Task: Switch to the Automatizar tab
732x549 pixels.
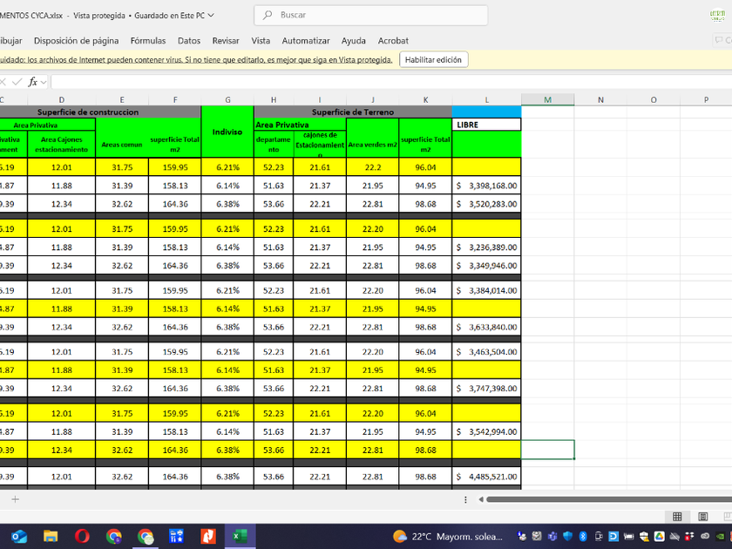Action: coord(306,41)
